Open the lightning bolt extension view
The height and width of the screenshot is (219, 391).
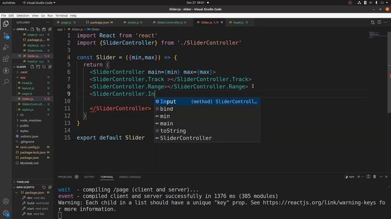point(5,71)
